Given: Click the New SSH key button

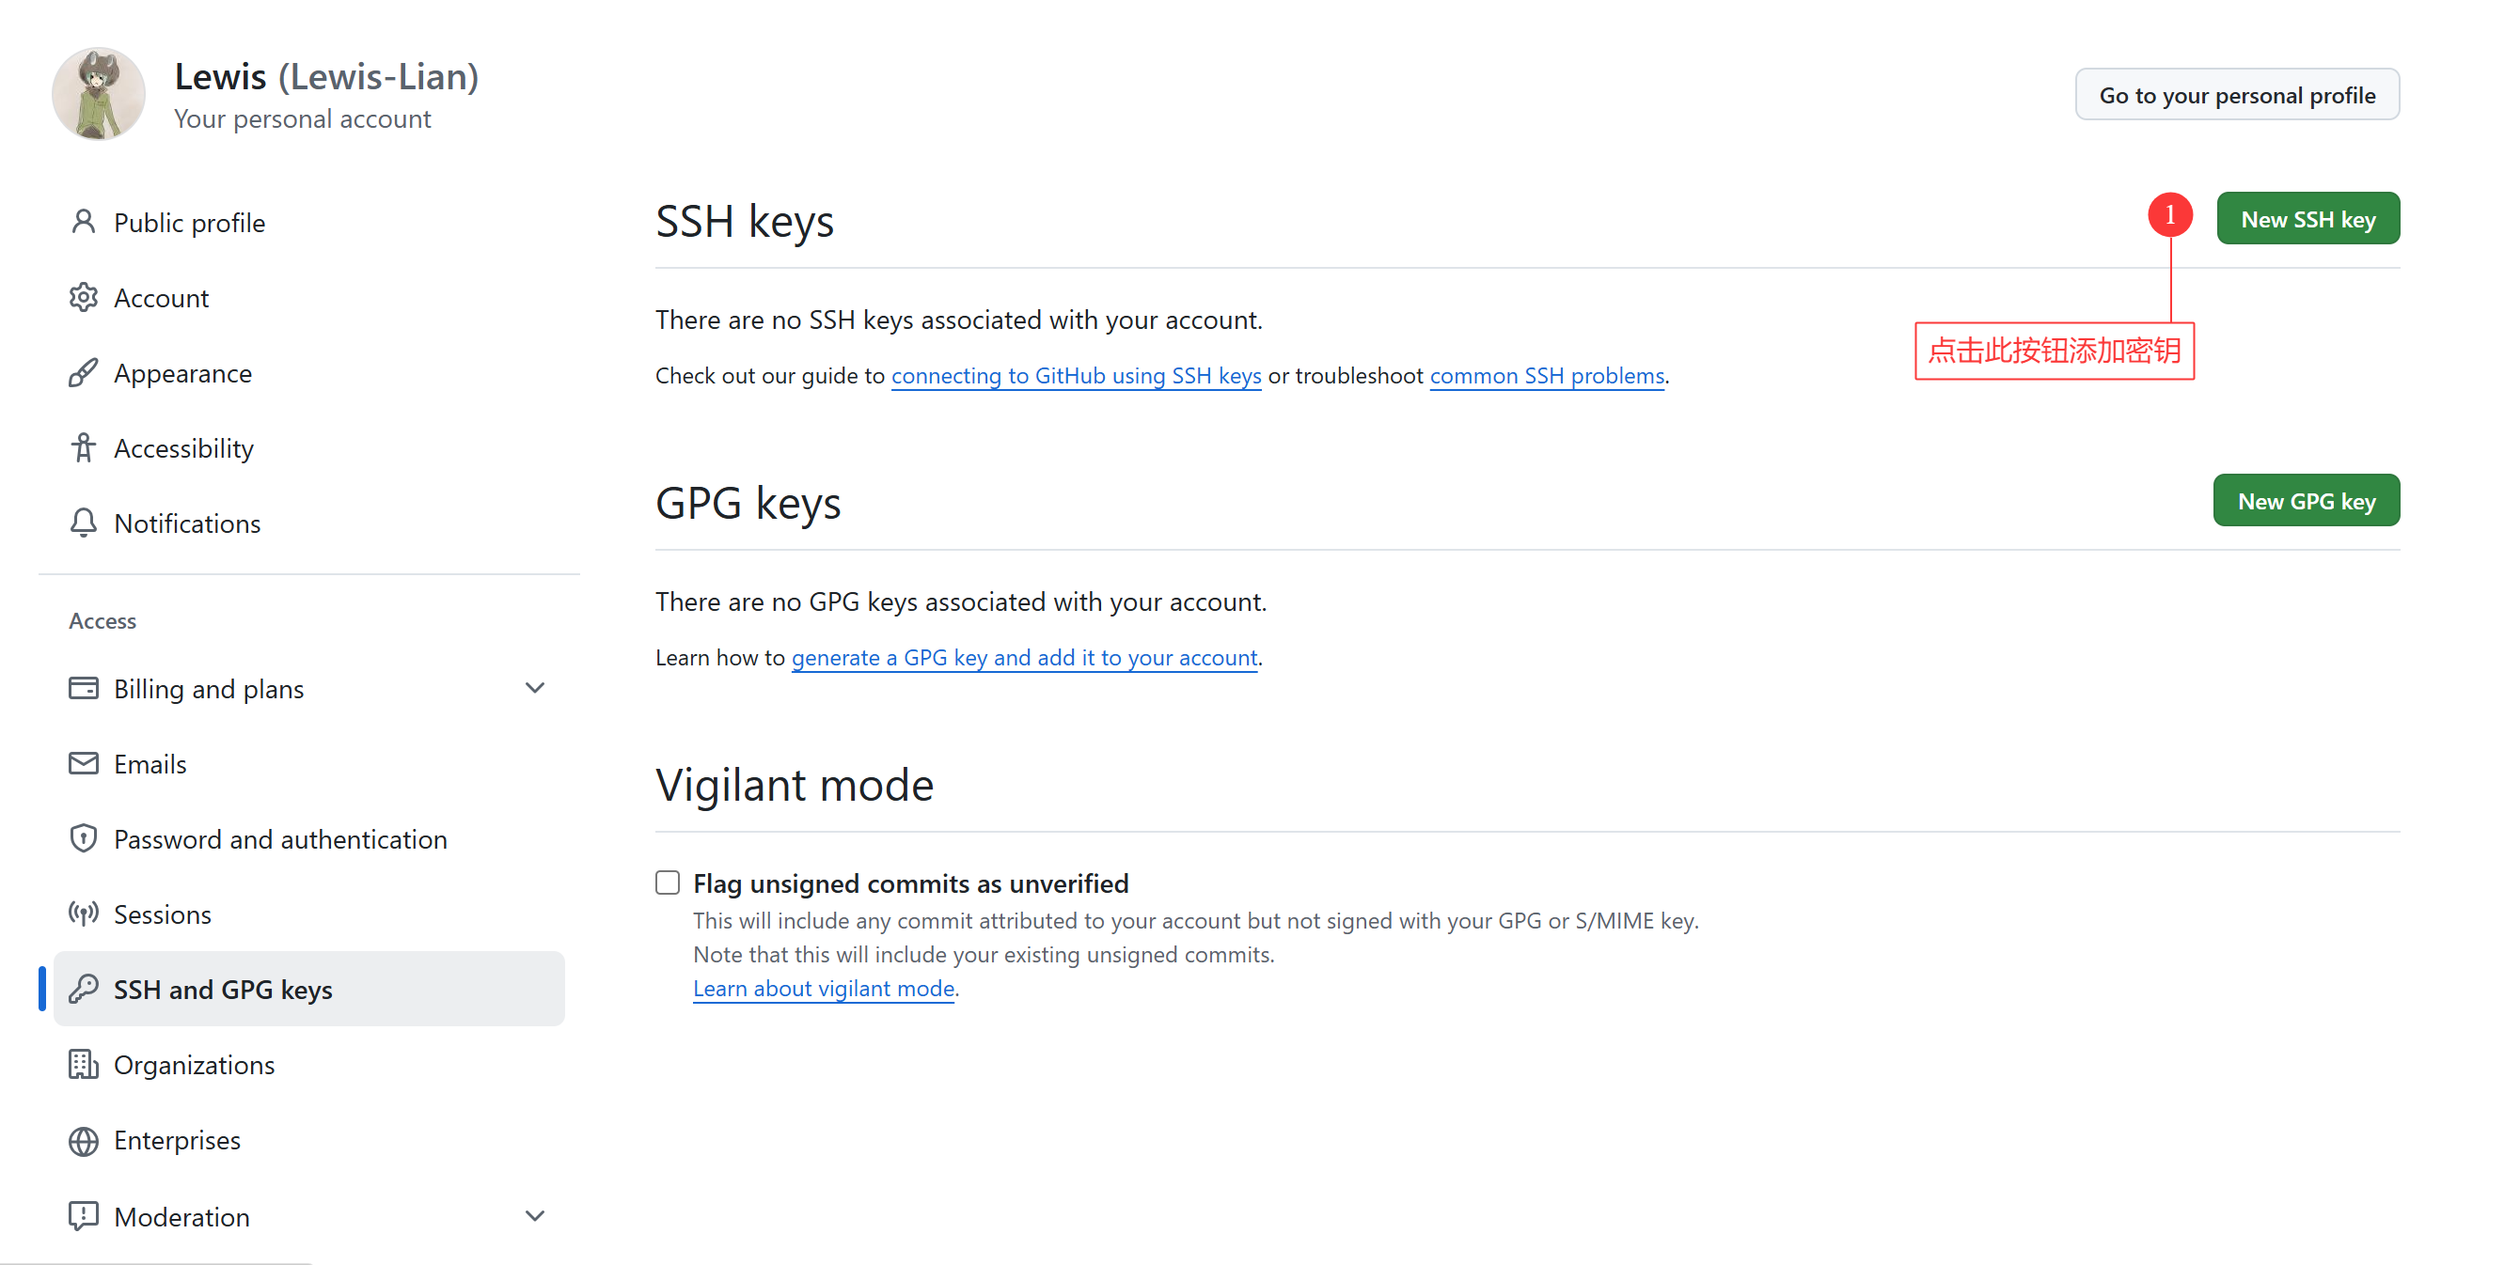Looking at the screenshot, I should click(2307, 219).
